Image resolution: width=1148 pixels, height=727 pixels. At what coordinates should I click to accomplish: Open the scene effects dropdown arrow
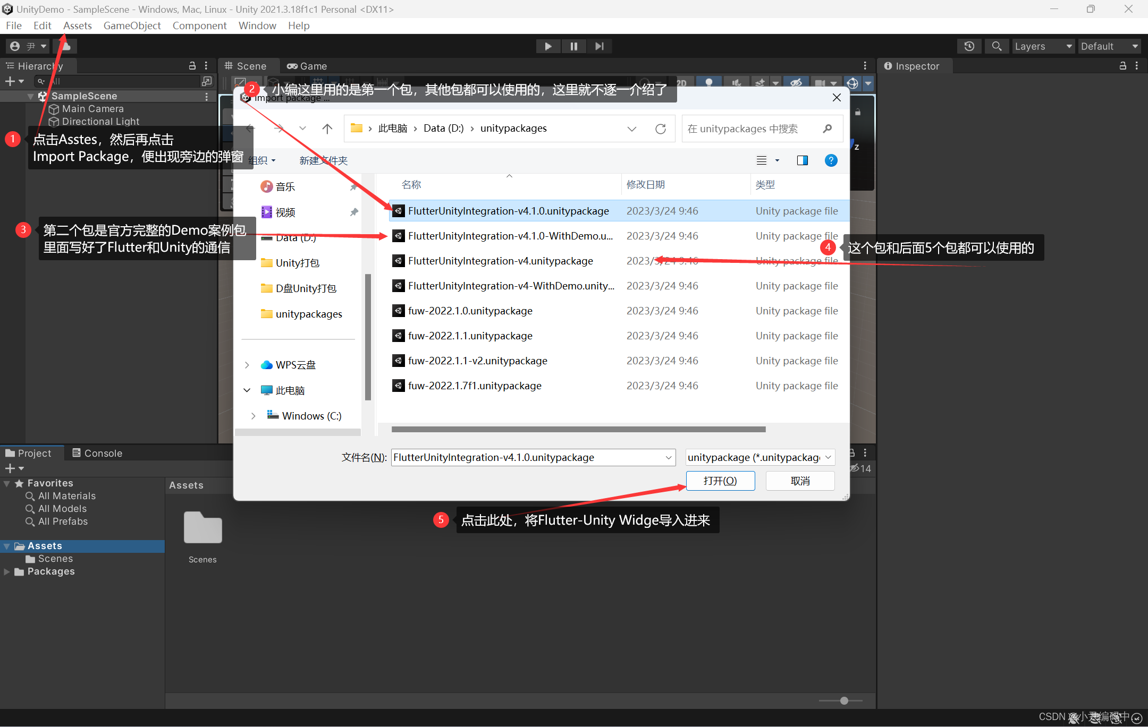click(x=775, y=83)
